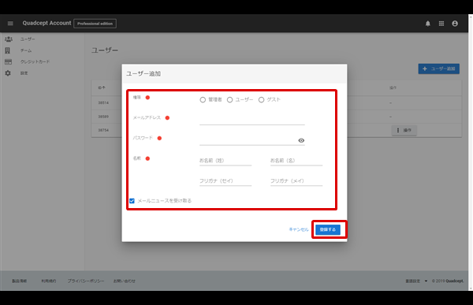
Task: Click the Professional edition badge
Action: point(95,24)
